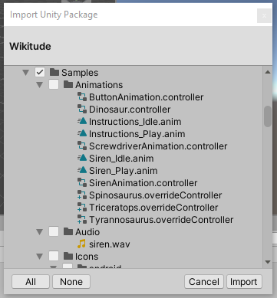Select the SirenAnimation.controller text

tap(143, 183)
